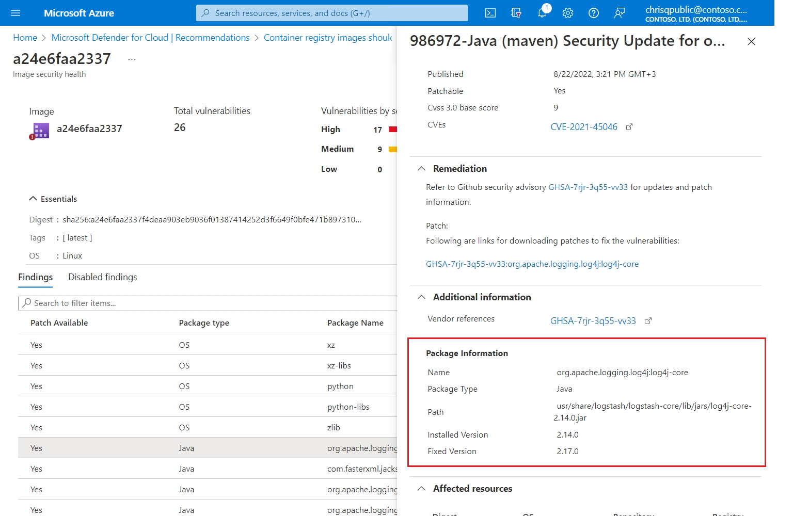Open the ellipsis menu next to a24e6faa2337
This screenshot has width=793, height=516.
(132, 59)
